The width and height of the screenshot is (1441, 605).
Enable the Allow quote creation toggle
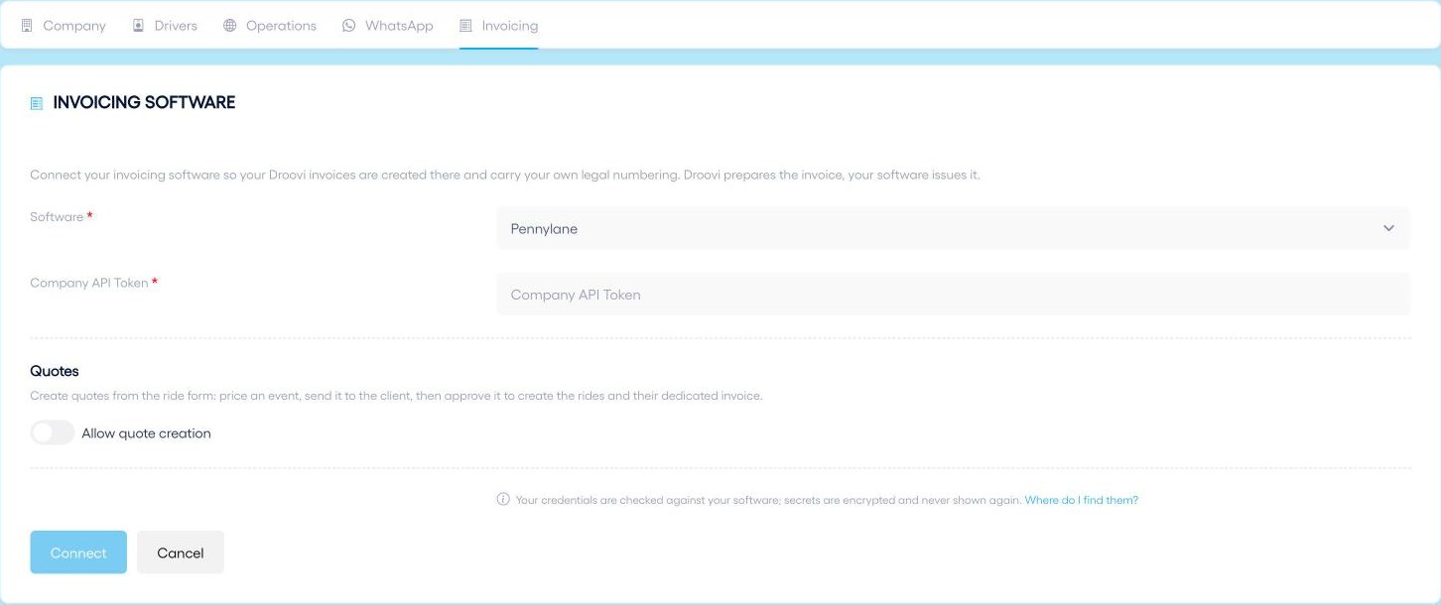tap(52, 432)
